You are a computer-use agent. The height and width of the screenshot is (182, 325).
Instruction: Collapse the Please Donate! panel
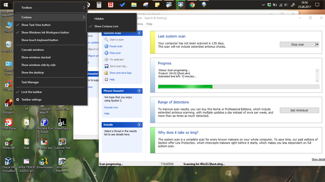[140, 91]
